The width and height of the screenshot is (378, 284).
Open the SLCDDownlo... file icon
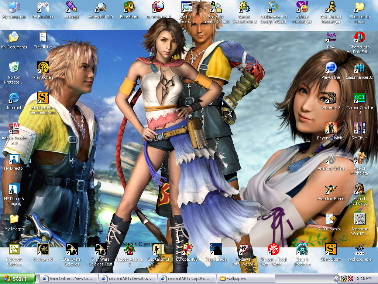[x=331, y=222]
